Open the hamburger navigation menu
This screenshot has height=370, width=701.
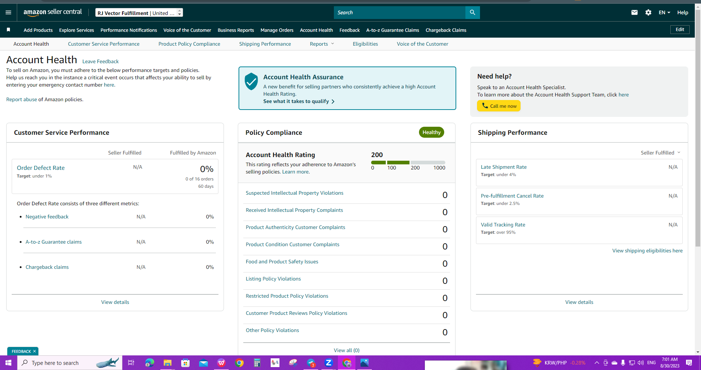tap(8, 12)
